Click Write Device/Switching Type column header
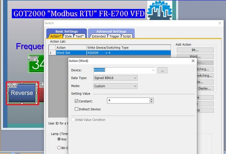This screenshot has height=154, width=226. click(129, 48)
